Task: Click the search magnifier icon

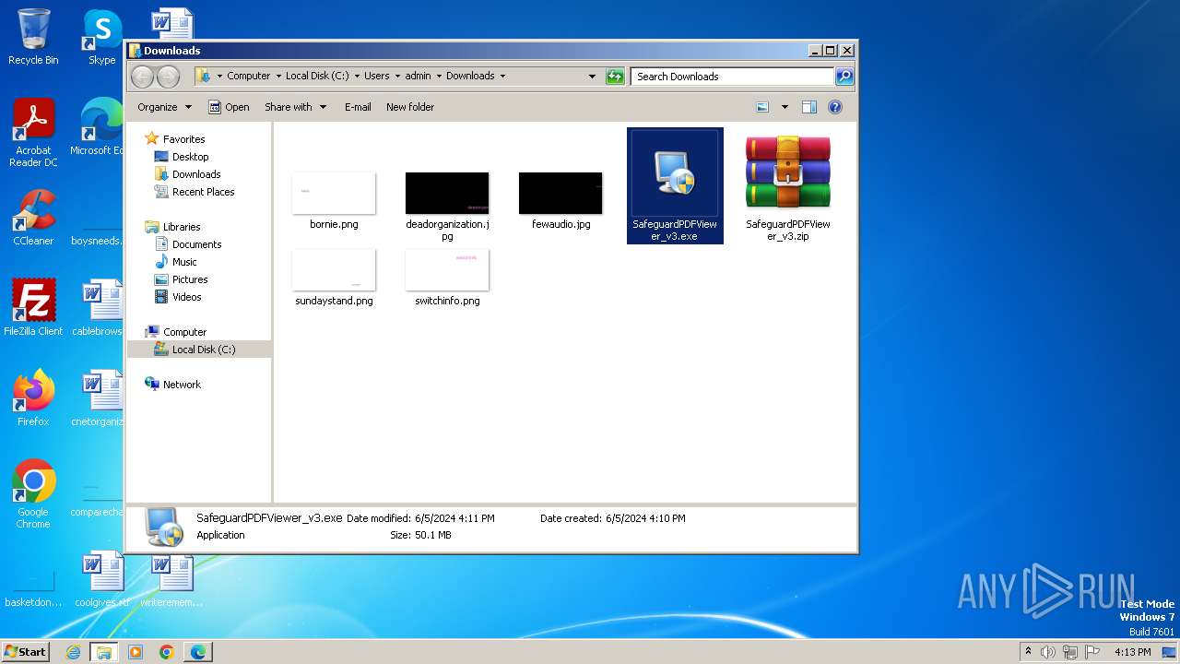Action: pos(844,77)
